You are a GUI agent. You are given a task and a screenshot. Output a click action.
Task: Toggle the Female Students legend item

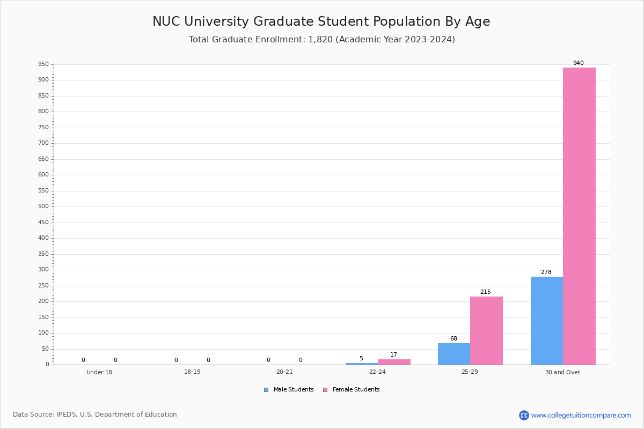click(351, 390)
